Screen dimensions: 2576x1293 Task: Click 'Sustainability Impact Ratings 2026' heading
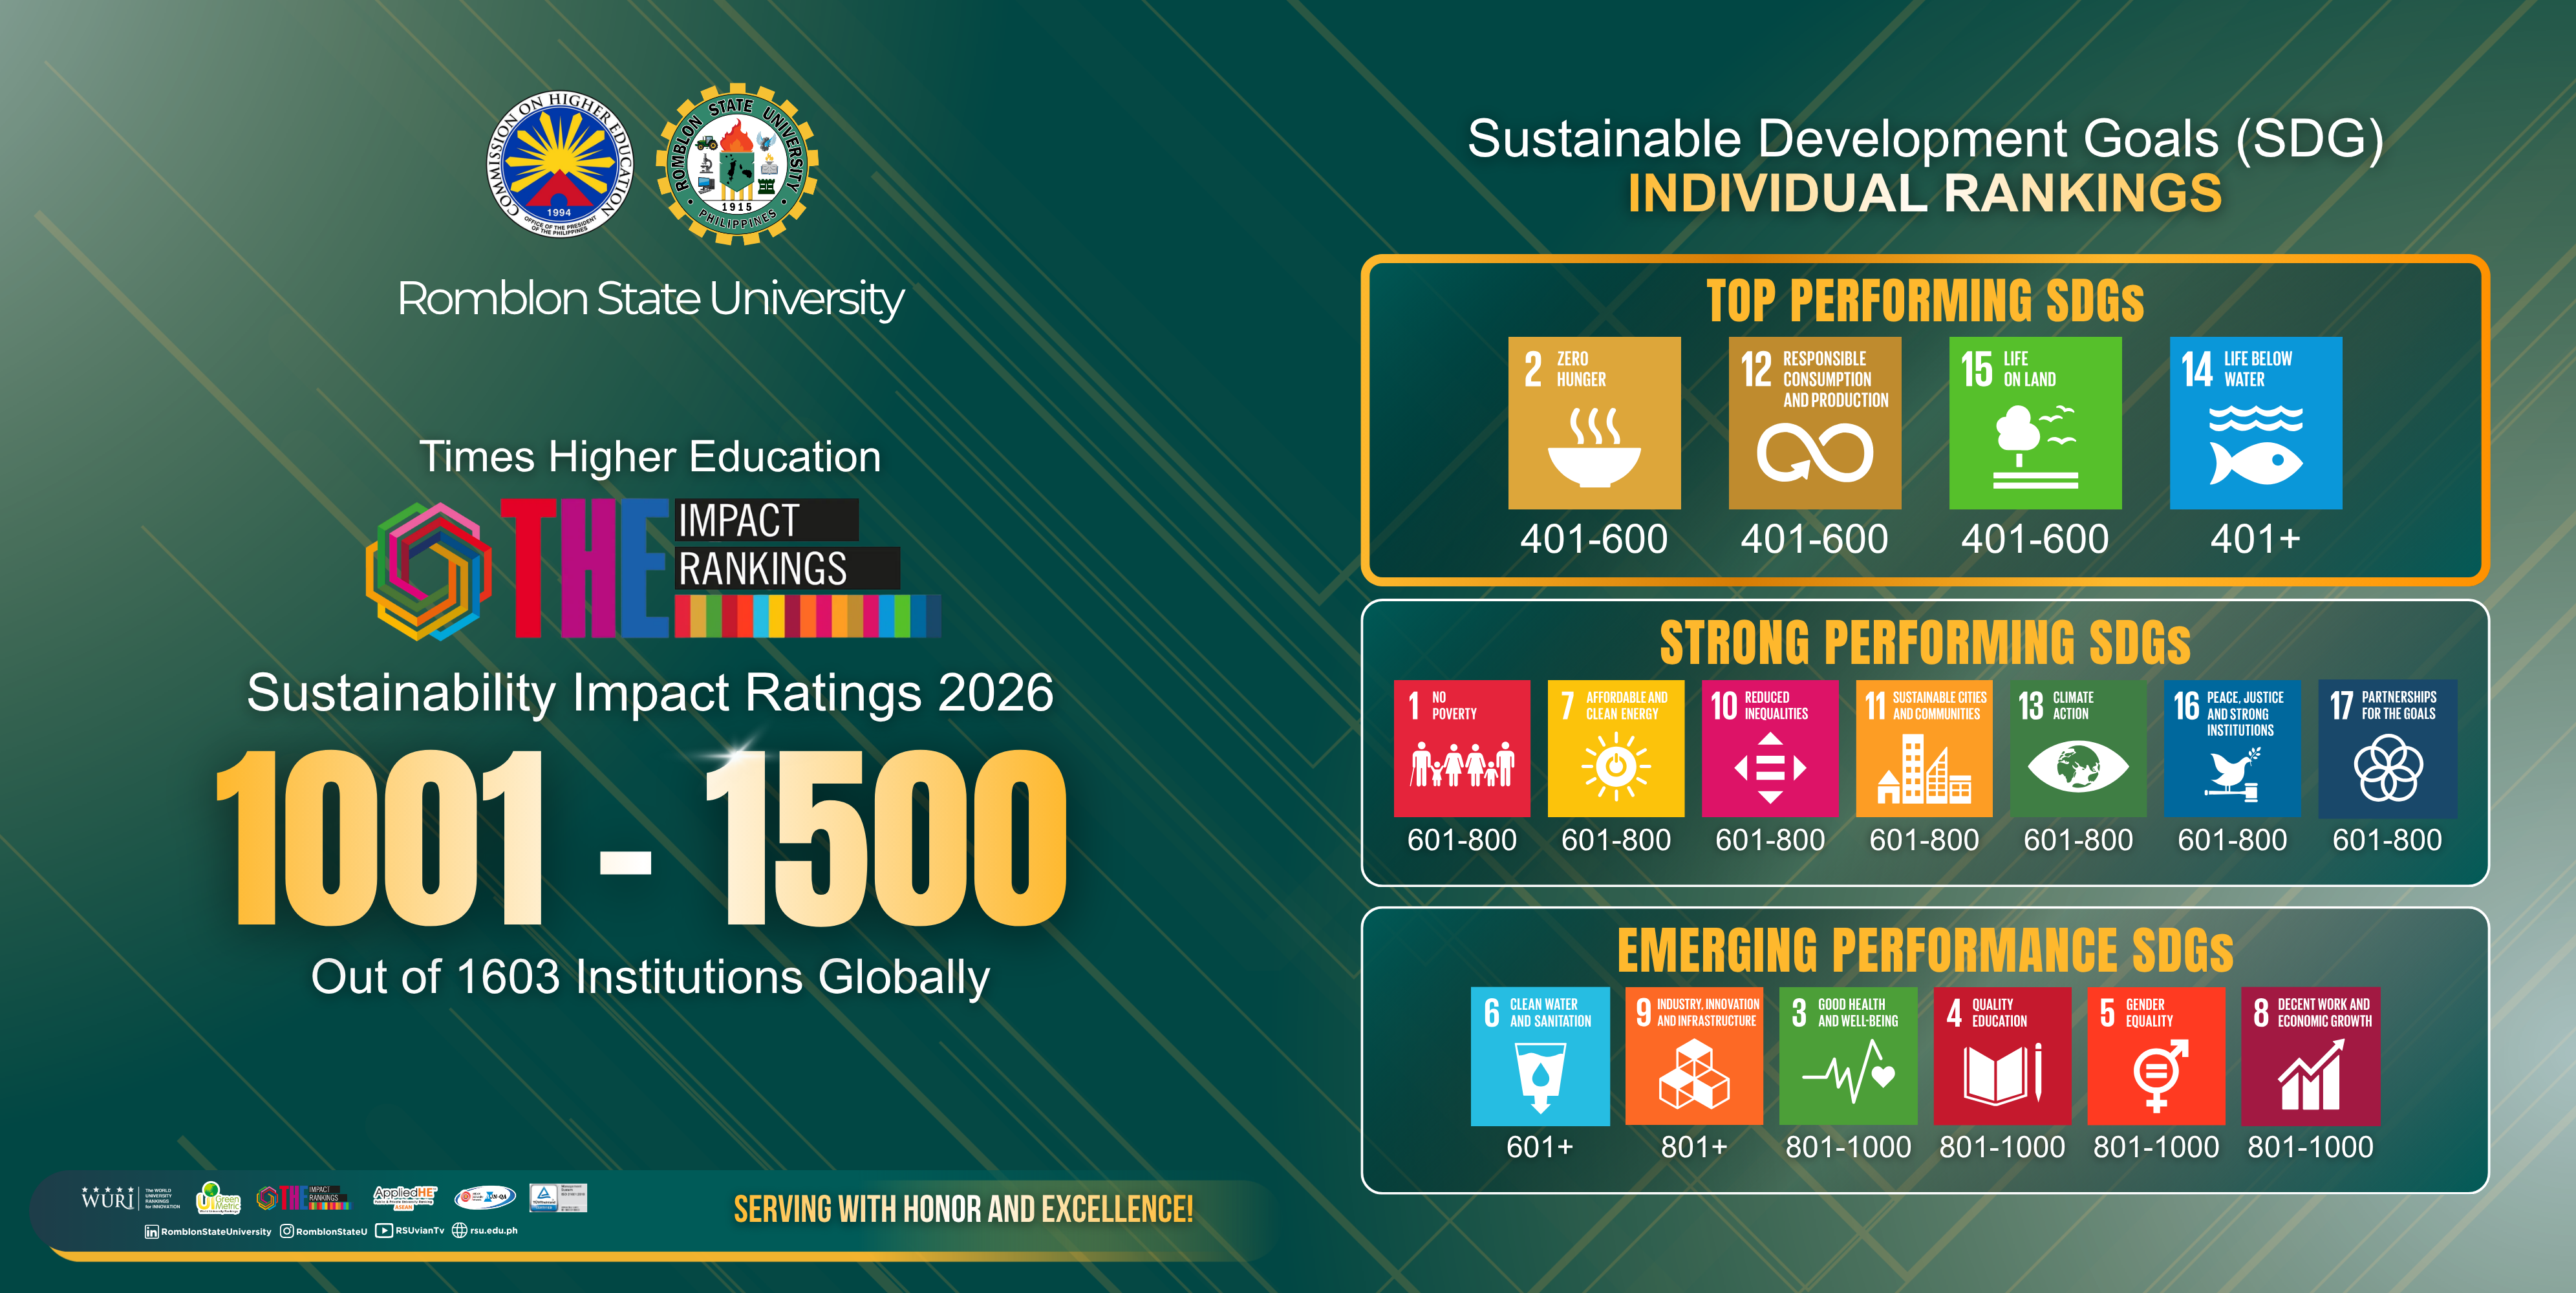click(x=650, y=693)
